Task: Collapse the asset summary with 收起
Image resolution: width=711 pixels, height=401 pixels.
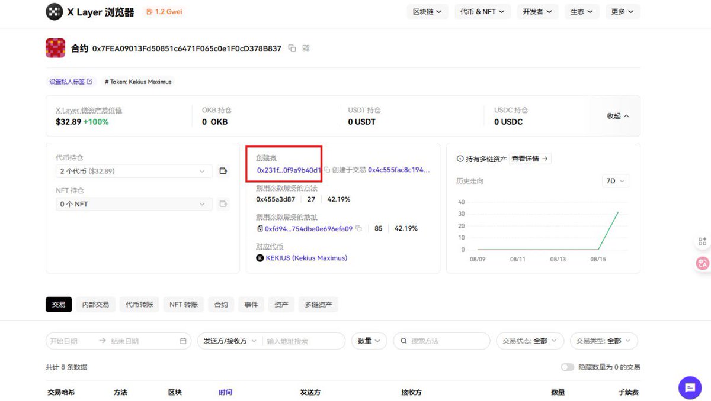Action: pos(618,116)
